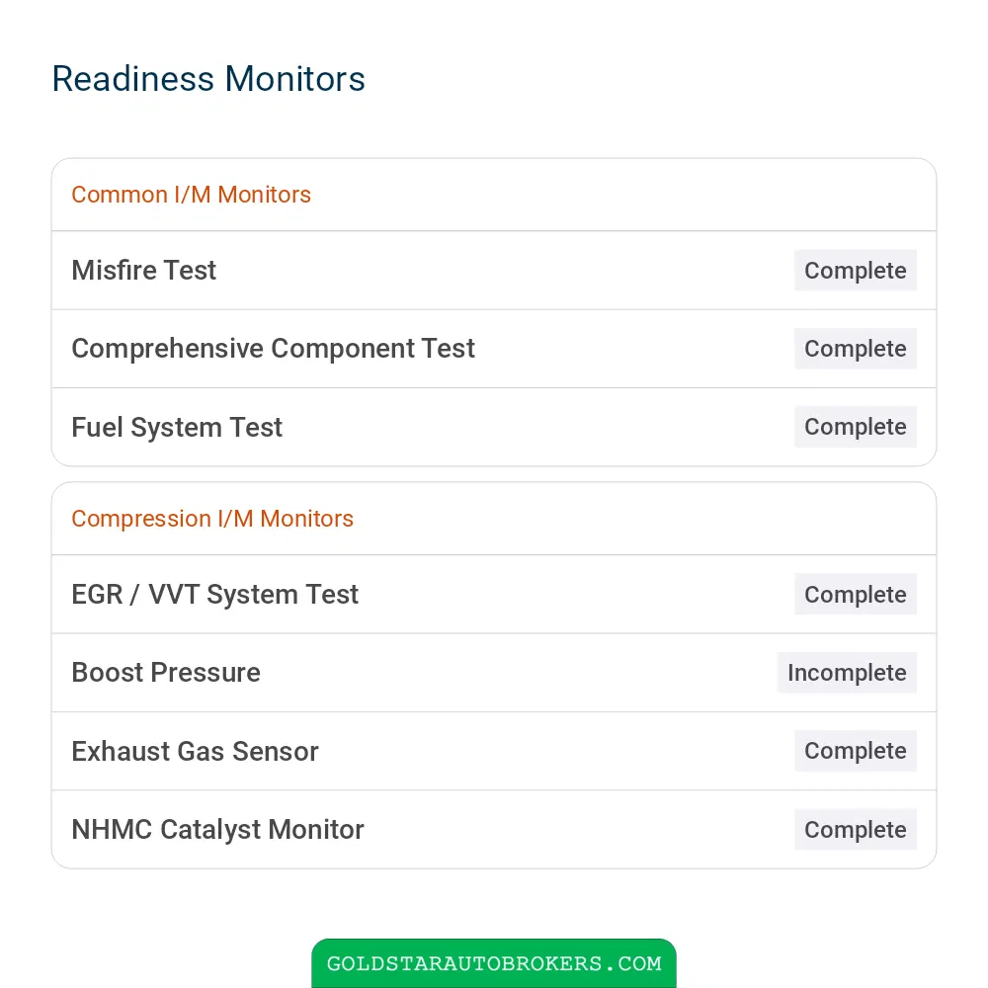Click the Comprehensive Component Test Complete badge
The image size is (988, 988).
pyautogui.click(x=855, y=349)
